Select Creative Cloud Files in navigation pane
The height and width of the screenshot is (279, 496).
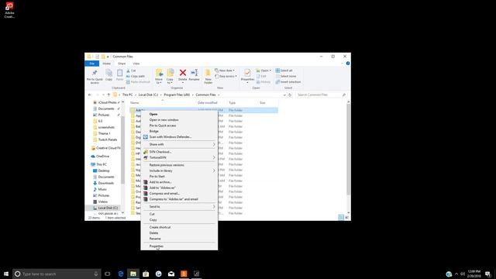click(x=105, y=148)
